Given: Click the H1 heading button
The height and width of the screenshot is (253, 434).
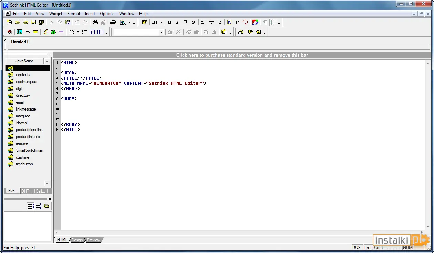Looking at the screenshot, I should pos(155,22).
